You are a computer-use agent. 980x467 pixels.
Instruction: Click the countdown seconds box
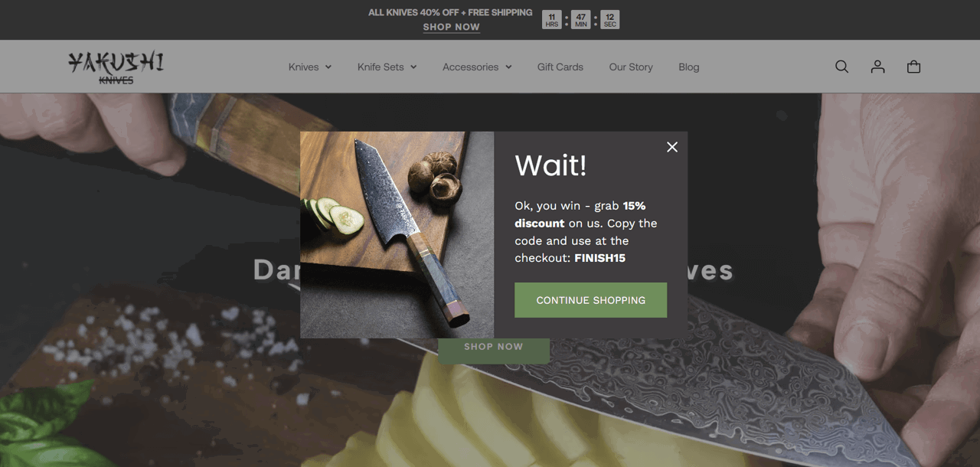point(609,20)
